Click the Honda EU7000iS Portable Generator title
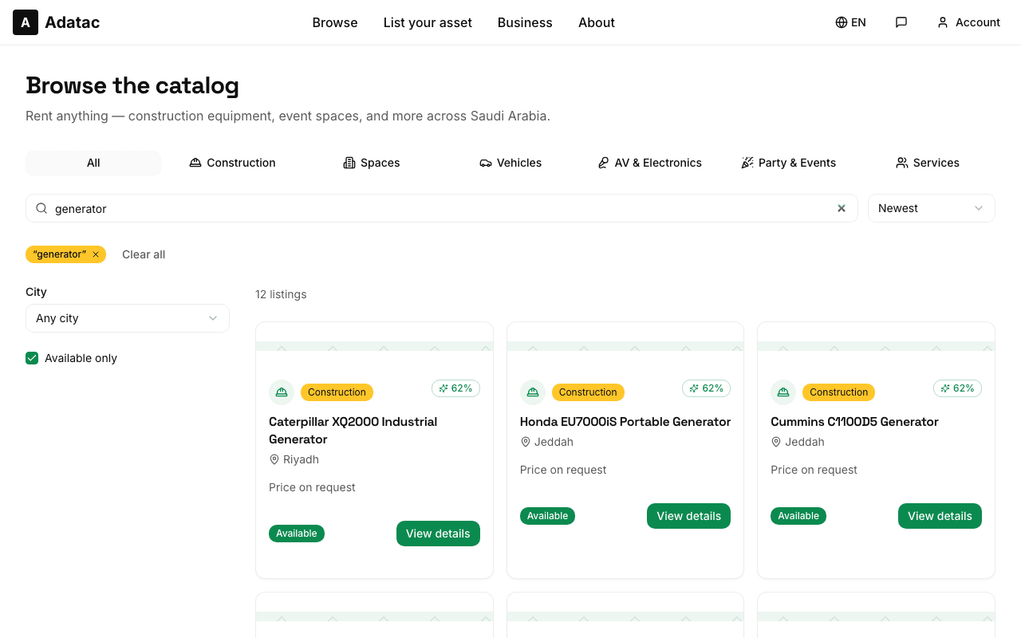The image size is (1021, 638). click(x=625, y=422)
